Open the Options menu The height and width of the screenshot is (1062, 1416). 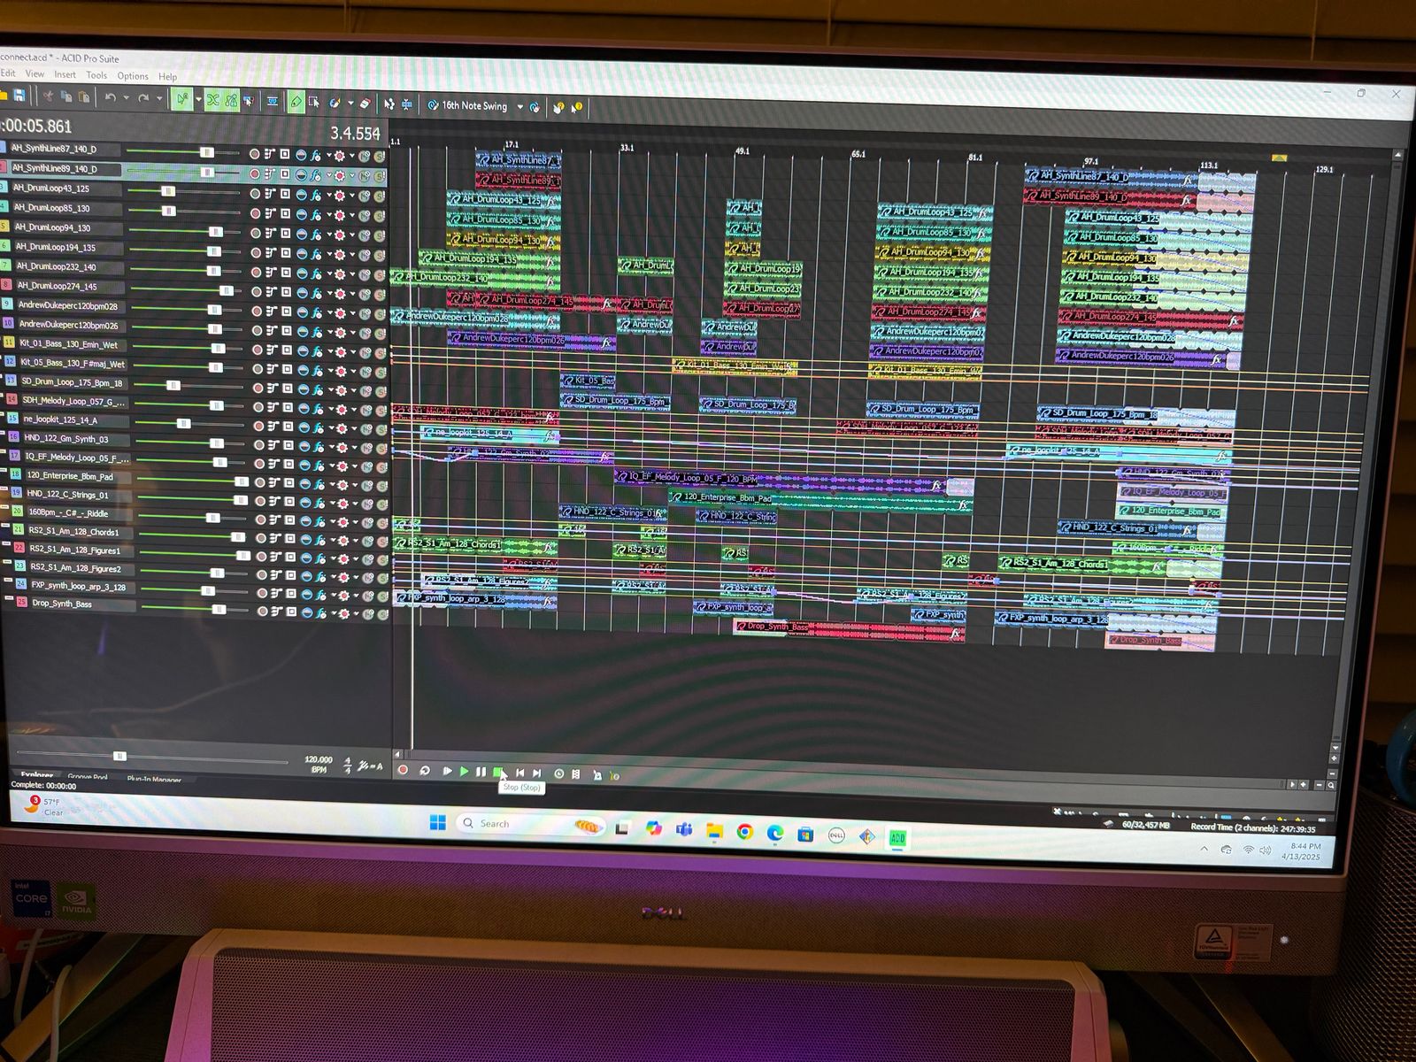click(133, 76)
